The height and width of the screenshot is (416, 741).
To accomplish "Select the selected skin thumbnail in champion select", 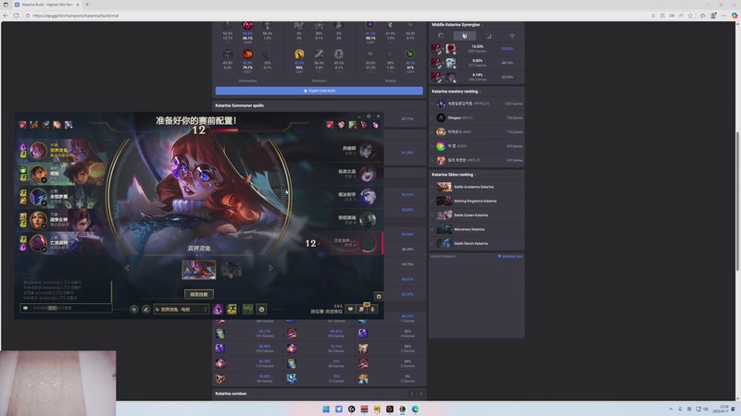I will pyautogui.click(x=199, y=270).
